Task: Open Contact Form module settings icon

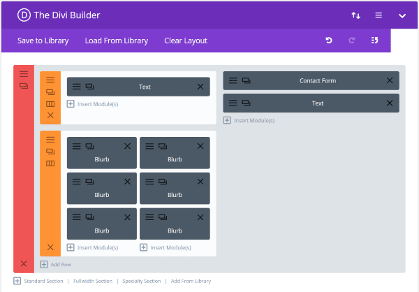Action: tap(233, 80)
